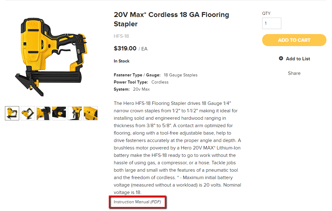Click the product title heading

(x=171, y=19)
